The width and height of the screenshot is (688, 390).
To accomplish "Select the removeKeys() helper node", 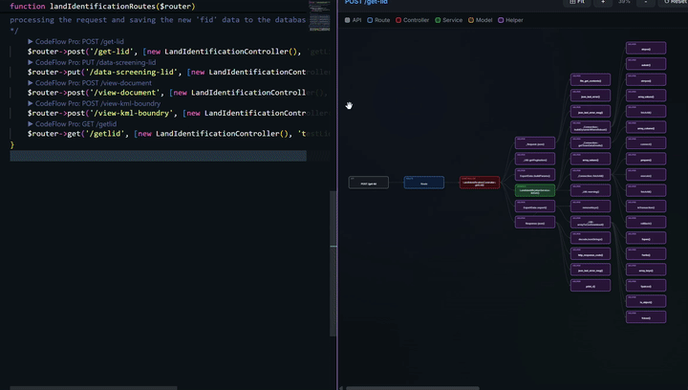I will click(x=591, y=206).
